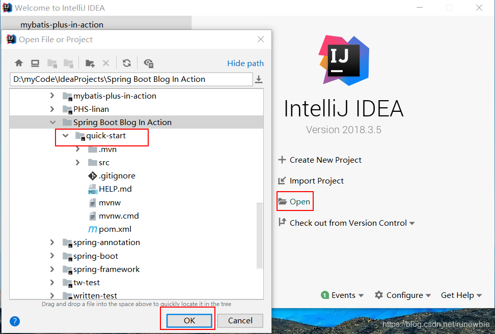Image resolution: width=495 pixels, height=334 pixels.
Task: Select the HELP.md file
Action: coord(115,189)
